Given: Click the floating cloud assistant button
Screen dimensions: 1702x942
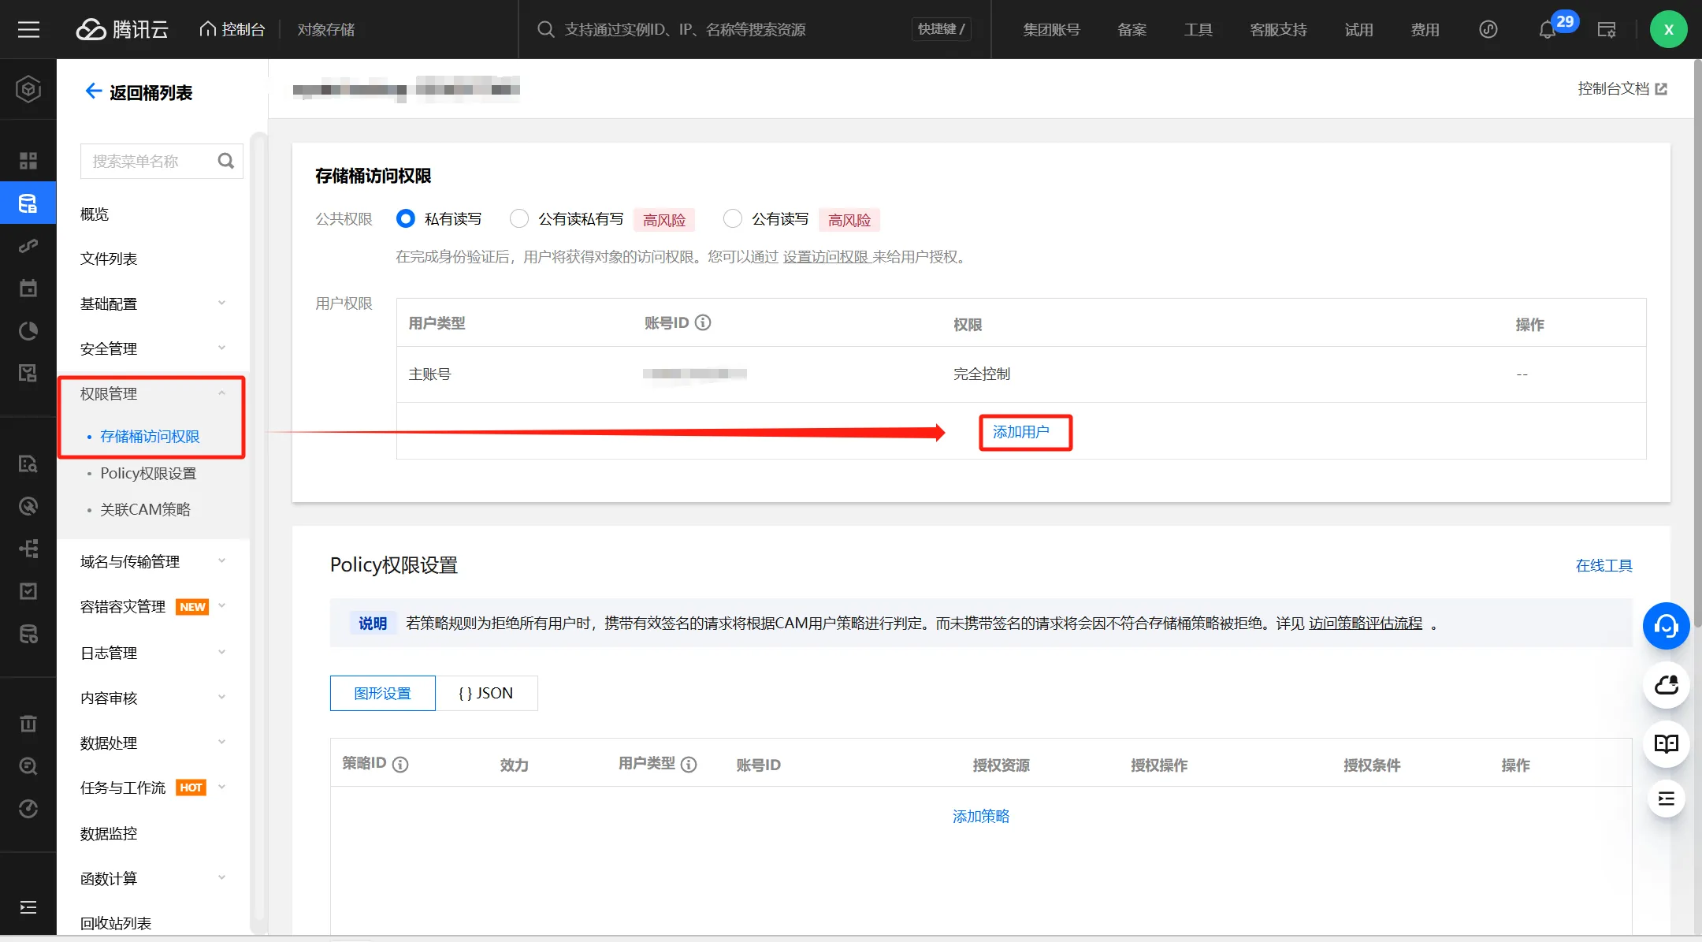Looking at the screenshot, I should tap(1666, 685).
